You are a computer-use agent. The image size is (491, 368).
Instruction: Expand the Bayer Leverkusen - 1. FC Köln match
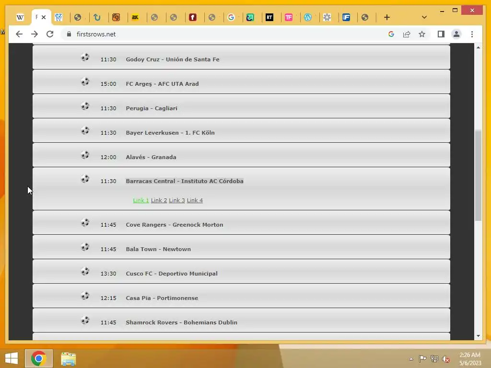pos(170,133)
